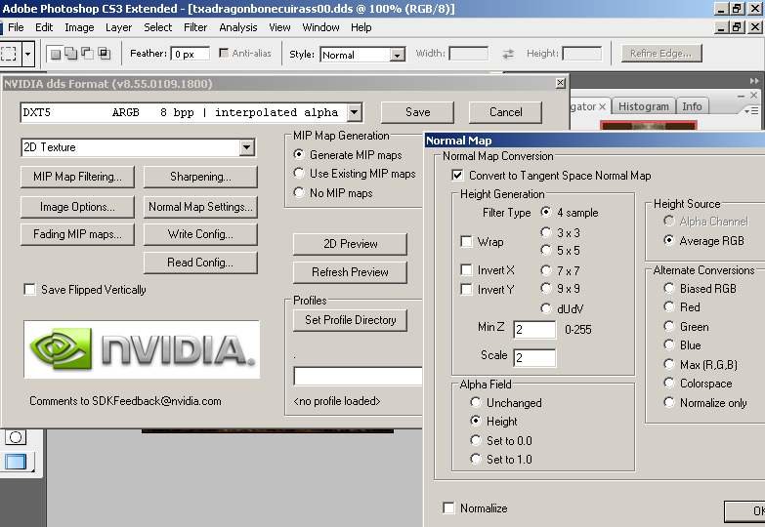Expand the DXT5 compression format dropdown

point(355,112)
